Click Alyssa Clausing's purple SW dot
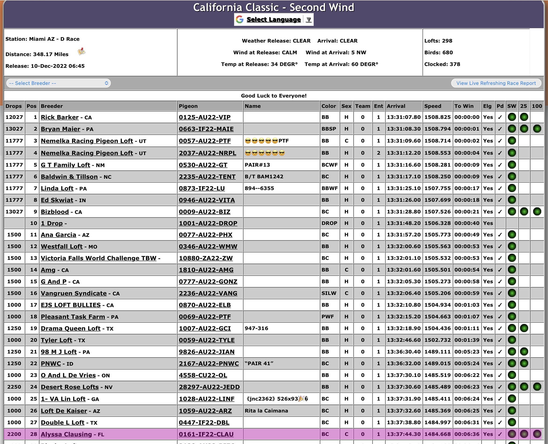Viewport: 548px width, 444px height. [512, 434]
